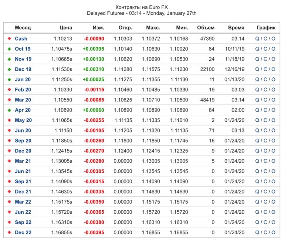Select the Cash price 1.10213
The height and width of the screenshot is (238, 284).
[63, 39]
